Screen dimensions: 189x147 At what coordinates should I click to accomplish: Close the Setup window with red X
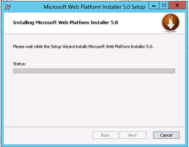[x=177, y=5]
